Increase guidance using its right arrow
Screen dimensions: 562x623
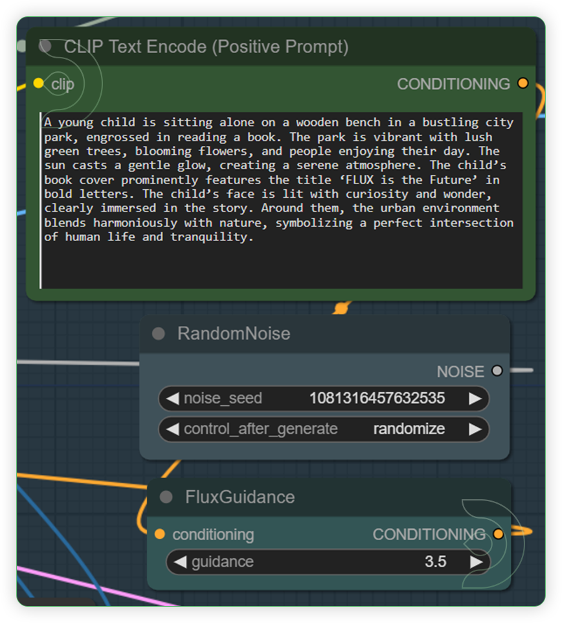point(477,561)
